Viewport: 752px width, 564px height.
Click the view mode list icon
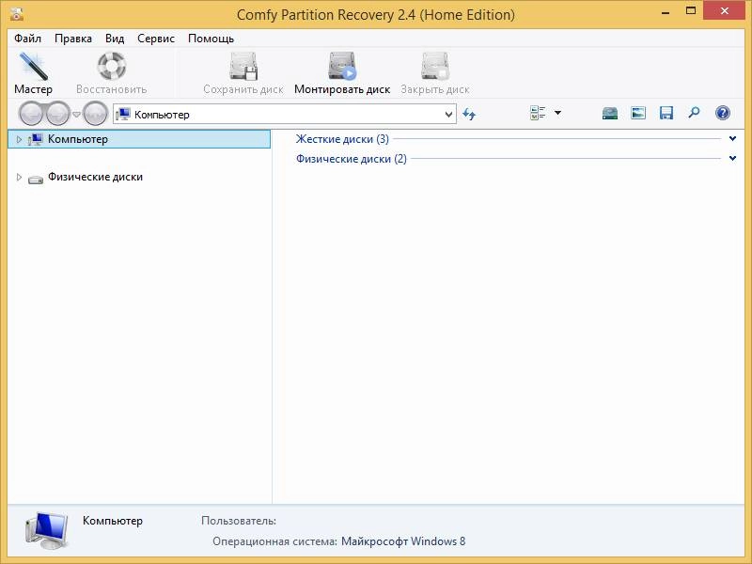point(538,113)
